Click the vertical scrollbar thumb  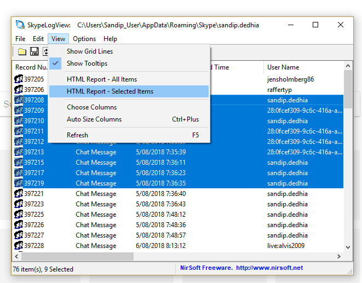(348, 89)
